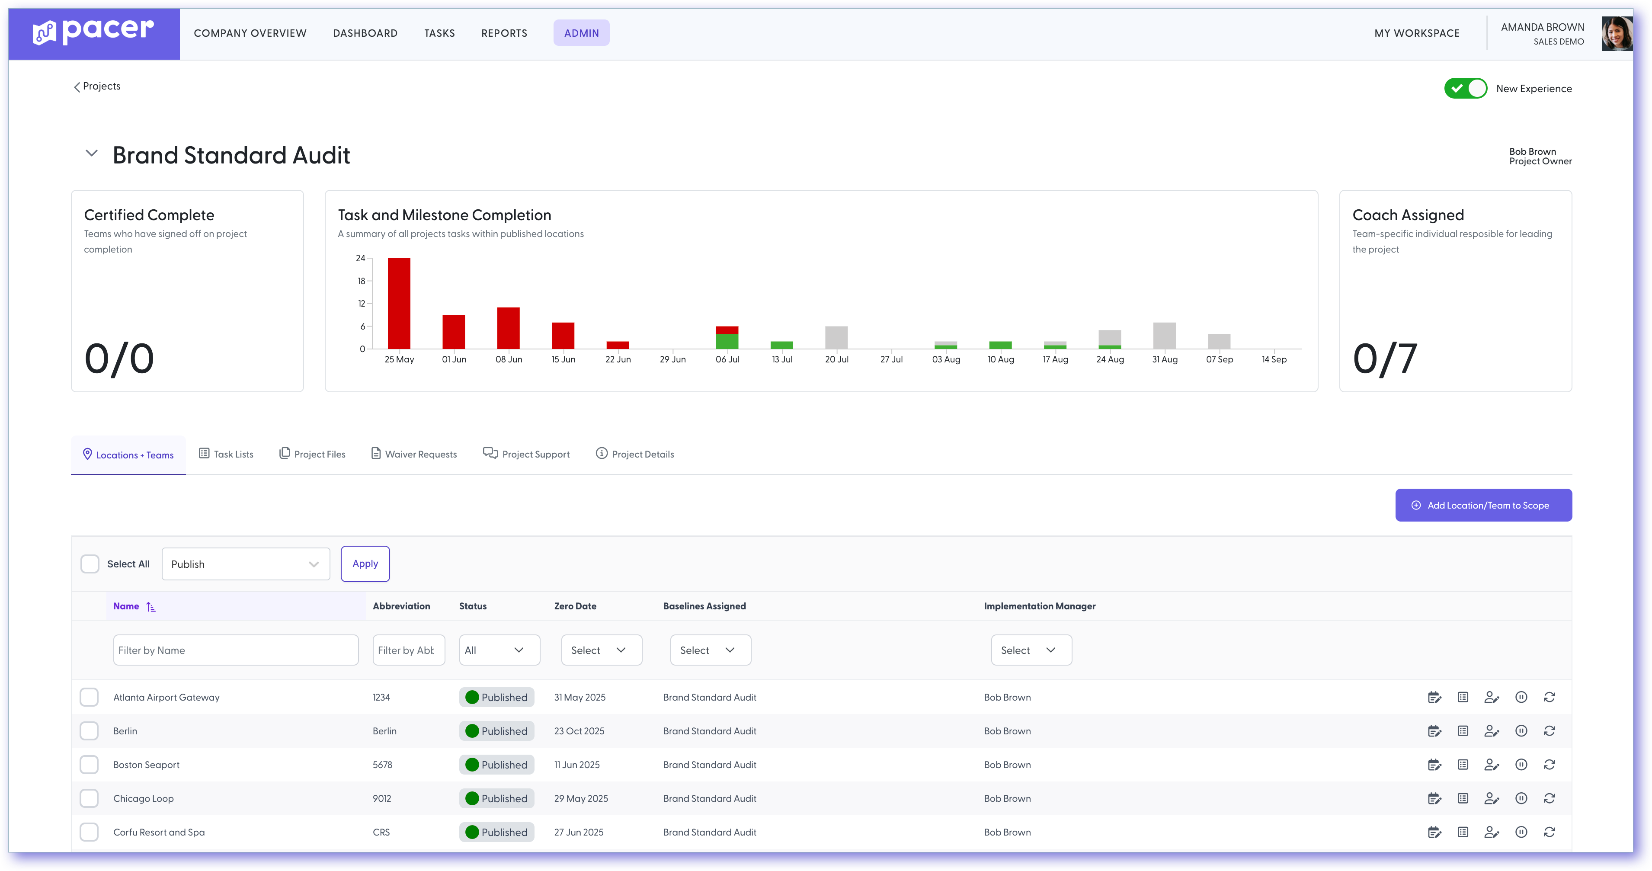Click the Status column header
The width and height of the screenshot is (1652, 871).
pos(473,606)
